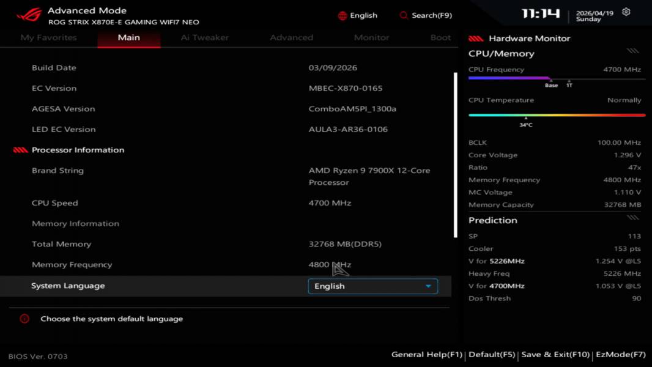
Task: Click Core Voltage 1.296 V value
Action: click(627, 155)
